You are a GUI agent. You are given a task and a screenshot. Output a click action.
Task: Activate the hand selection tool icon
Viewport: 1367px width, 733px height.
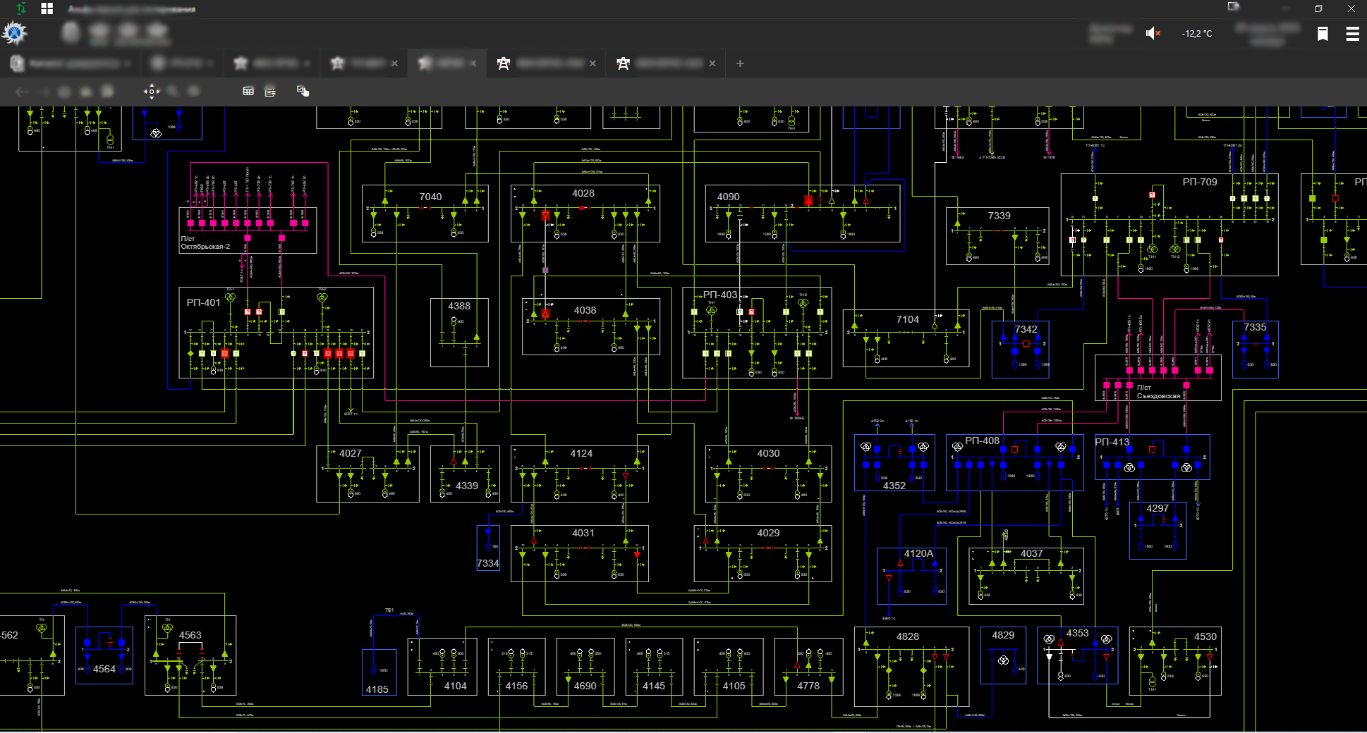pyautogui.click(x=303, y=91)
